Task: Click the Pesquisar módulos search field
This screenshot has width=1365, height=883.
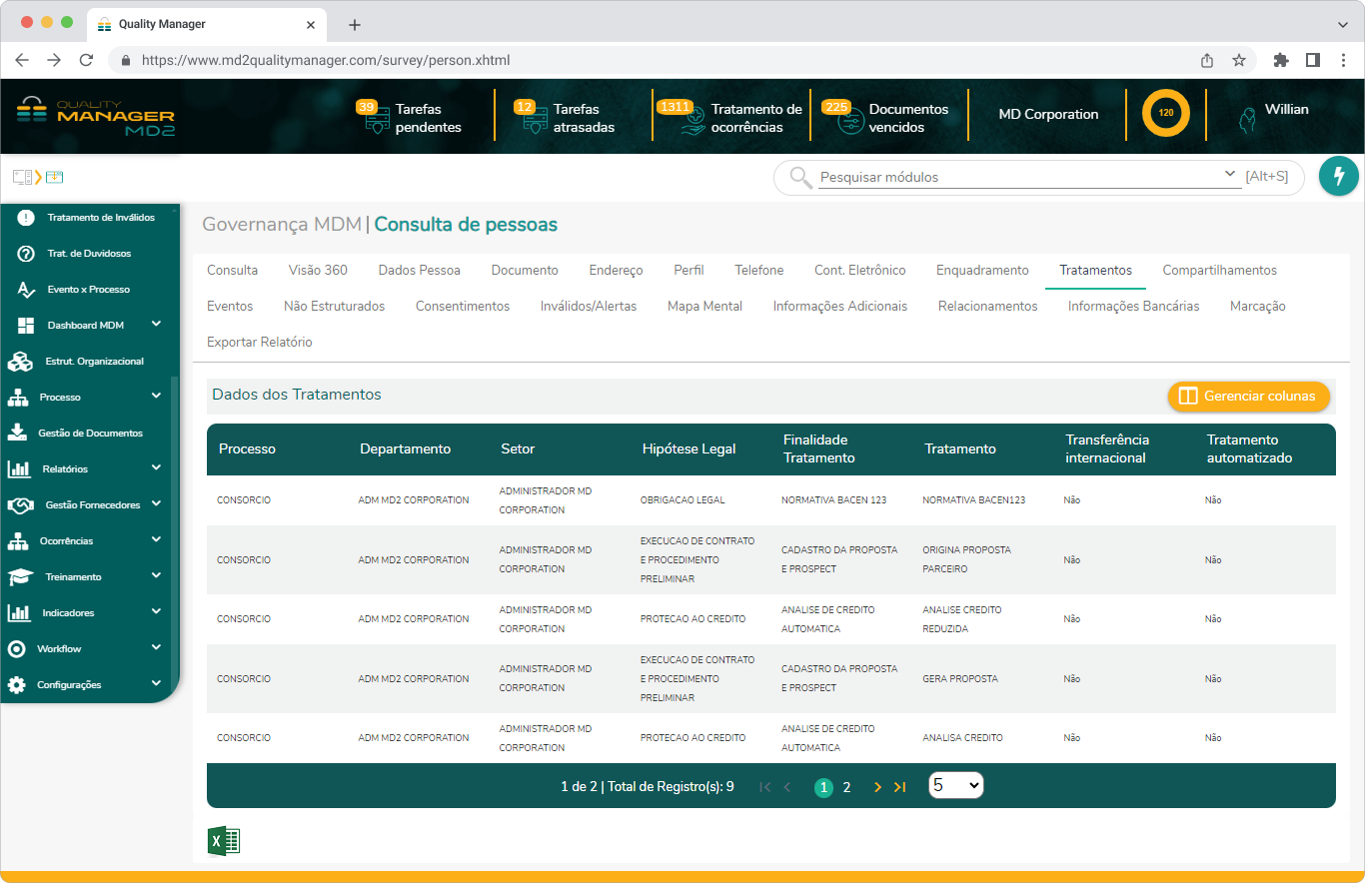Action: [x=1017, y=177]
